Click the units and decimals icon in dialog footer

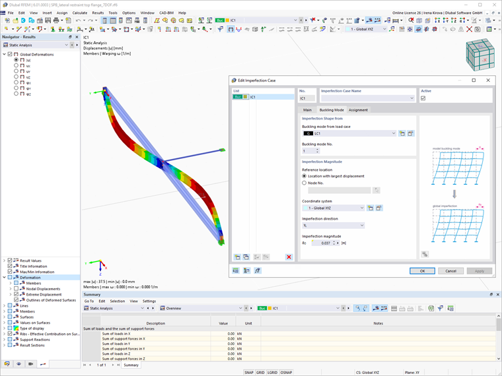click(x=236, y=271)
